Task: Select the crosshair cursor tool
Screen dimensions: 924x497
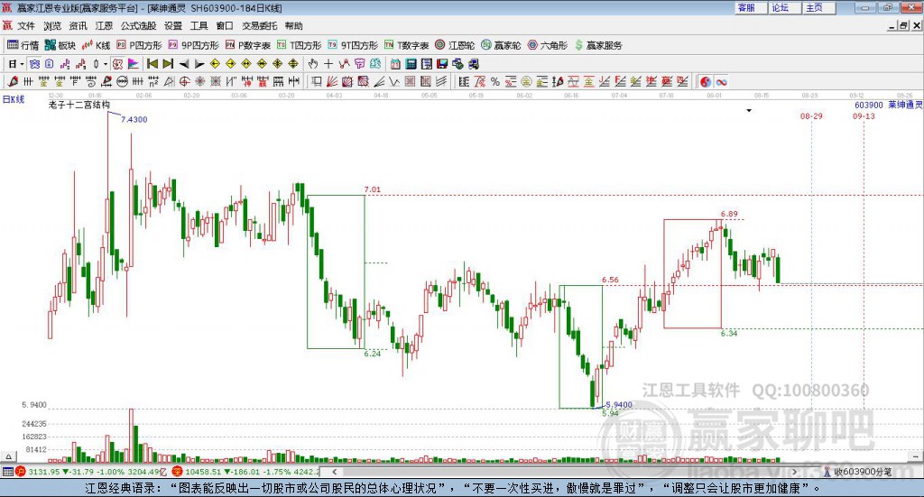Action: pos(328,64)
